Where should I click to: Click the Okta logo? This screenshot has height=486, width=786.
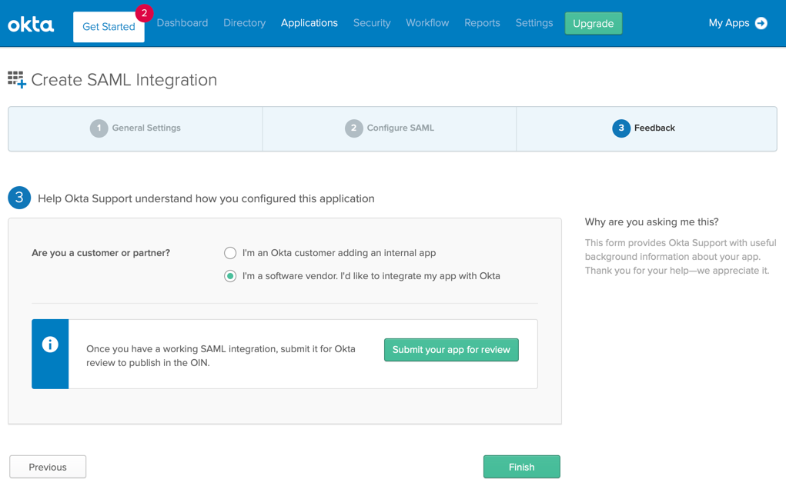[31, 25]
